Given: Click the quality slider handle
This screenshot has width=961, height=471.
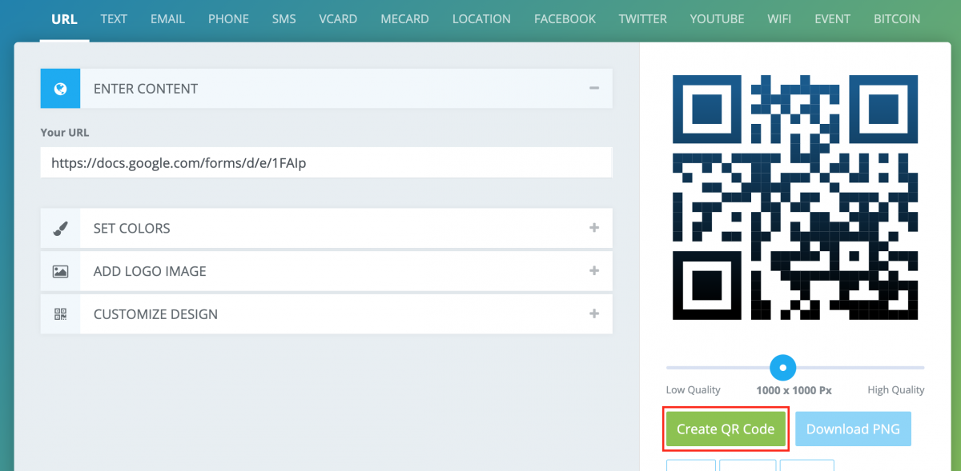Looking at the screenshot, I should point(782,369).
